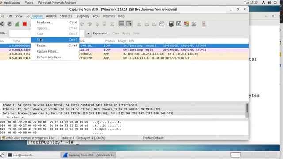Click the Apply filter button
This screenshot has height=159, width=283.
coord(126,34)
